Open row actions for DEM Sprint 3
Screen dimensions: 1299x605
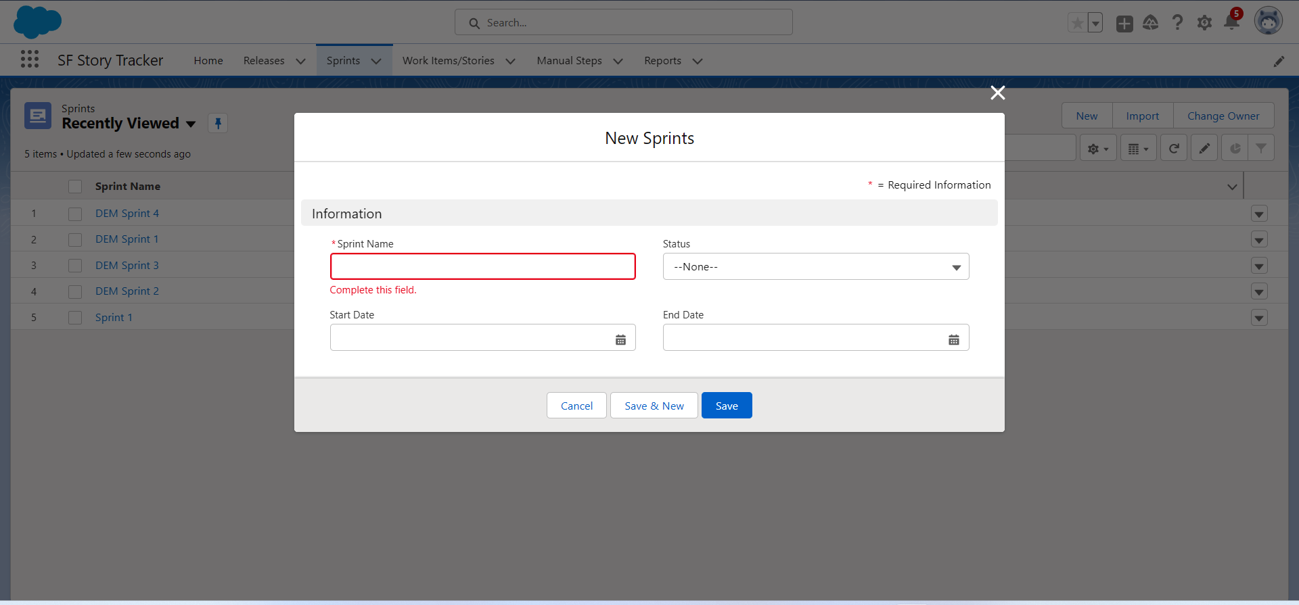(x=1259, y=266)
